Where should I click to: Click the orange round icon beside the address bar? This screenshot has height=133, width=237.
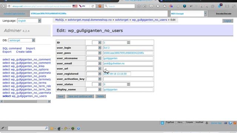click(100, 6)
